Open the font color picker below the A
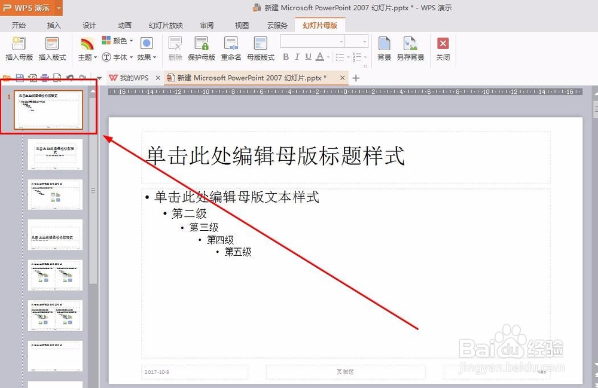Image resolution: width=598 pixels, height=388 pixels. click(320, 55)
